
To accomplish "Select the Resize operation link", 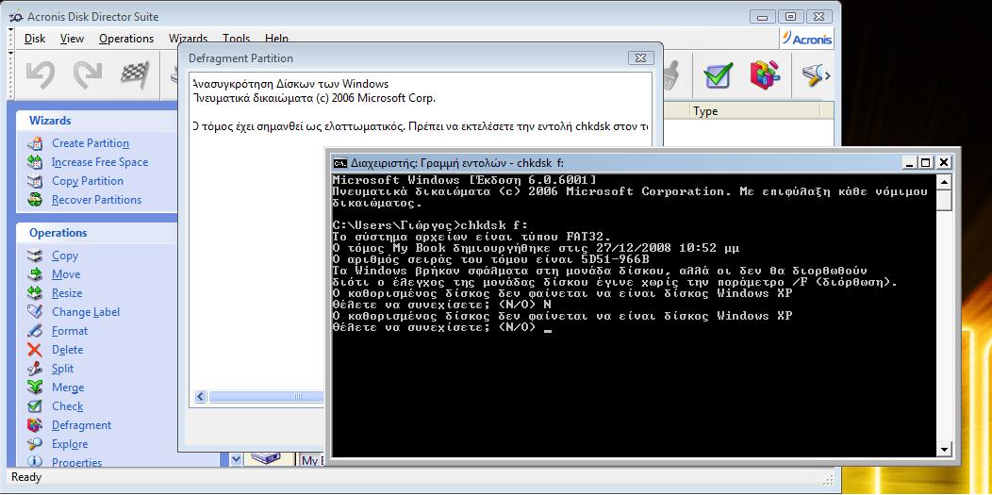I will [67, 293].
